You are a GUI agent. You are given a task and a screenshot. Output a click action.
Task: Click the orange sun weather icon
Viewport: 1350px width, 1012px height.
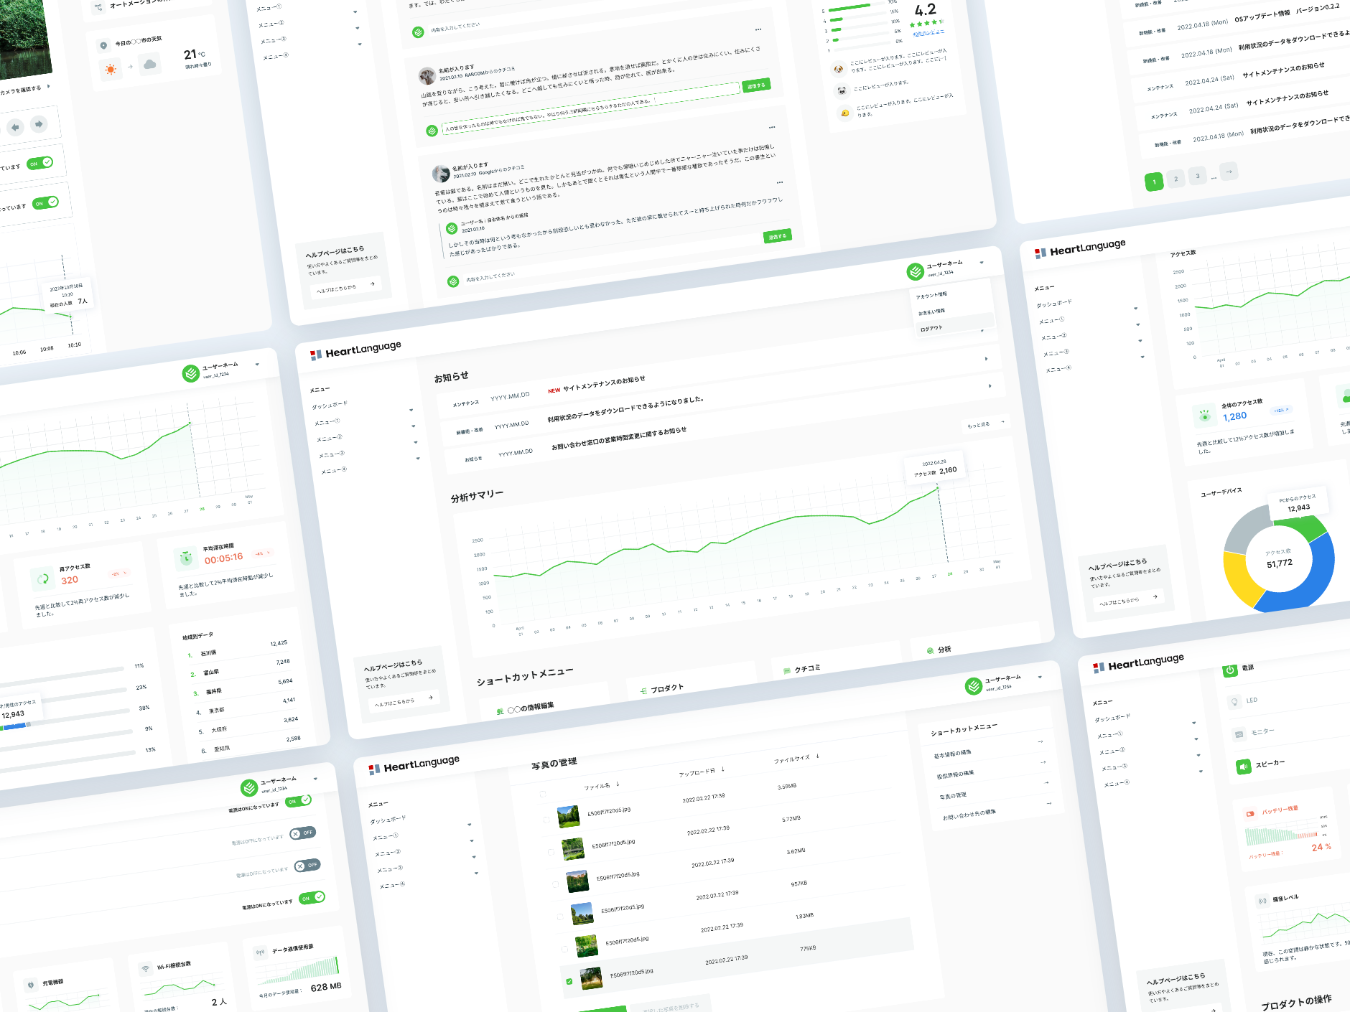point(111,70)
